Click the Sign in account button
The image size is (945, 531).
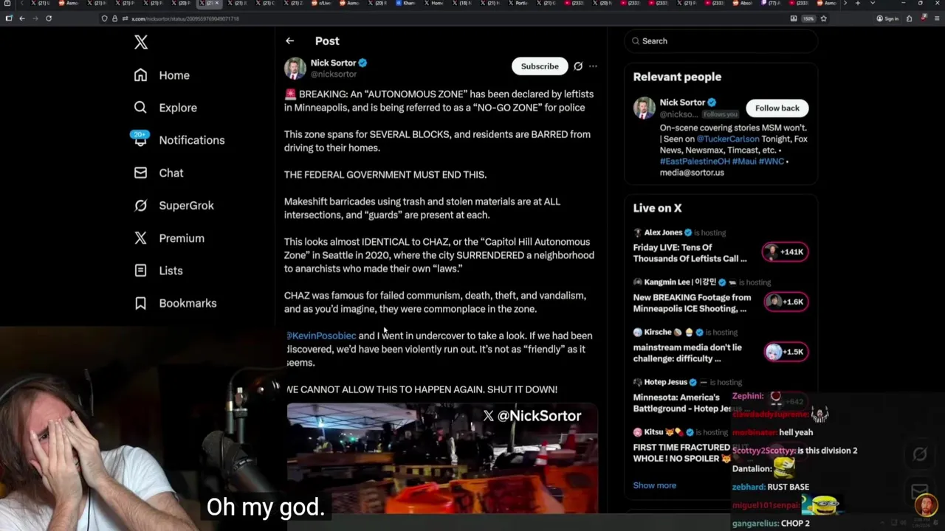(x=887, y=18)
